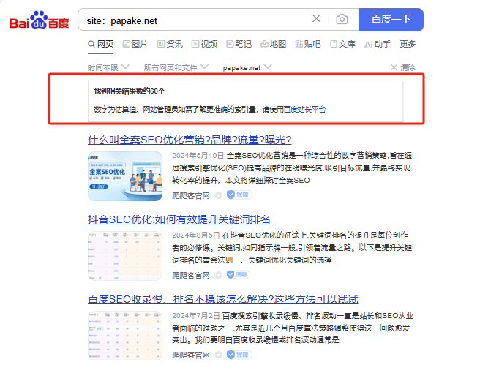This screenshot has height=370, width=480.
Task: Click 保障 shield badge under 百度SEO收录慢 result
Action: tap(239, 355)
